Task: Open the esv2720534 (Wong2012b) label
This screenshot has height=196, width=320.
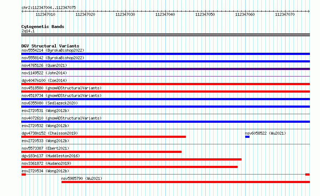Action: [45, 171]
